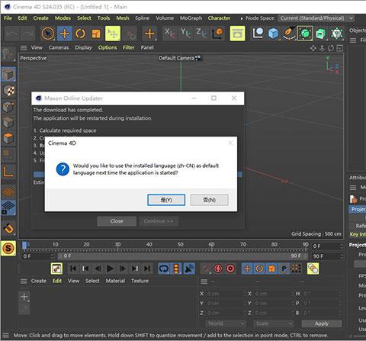Toggle coordinate system cube icon
366x341 pixels.
coord(217,34)
